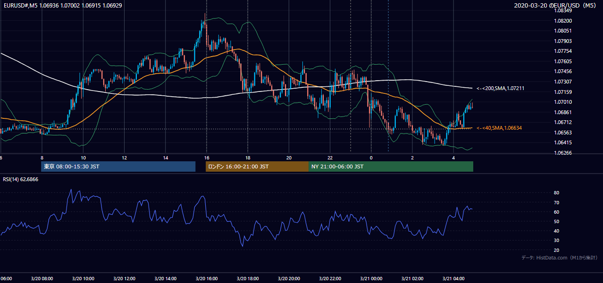Click price axis value 1.07605
This screenshot has height=283, width=603.
[x=564, y=61]
